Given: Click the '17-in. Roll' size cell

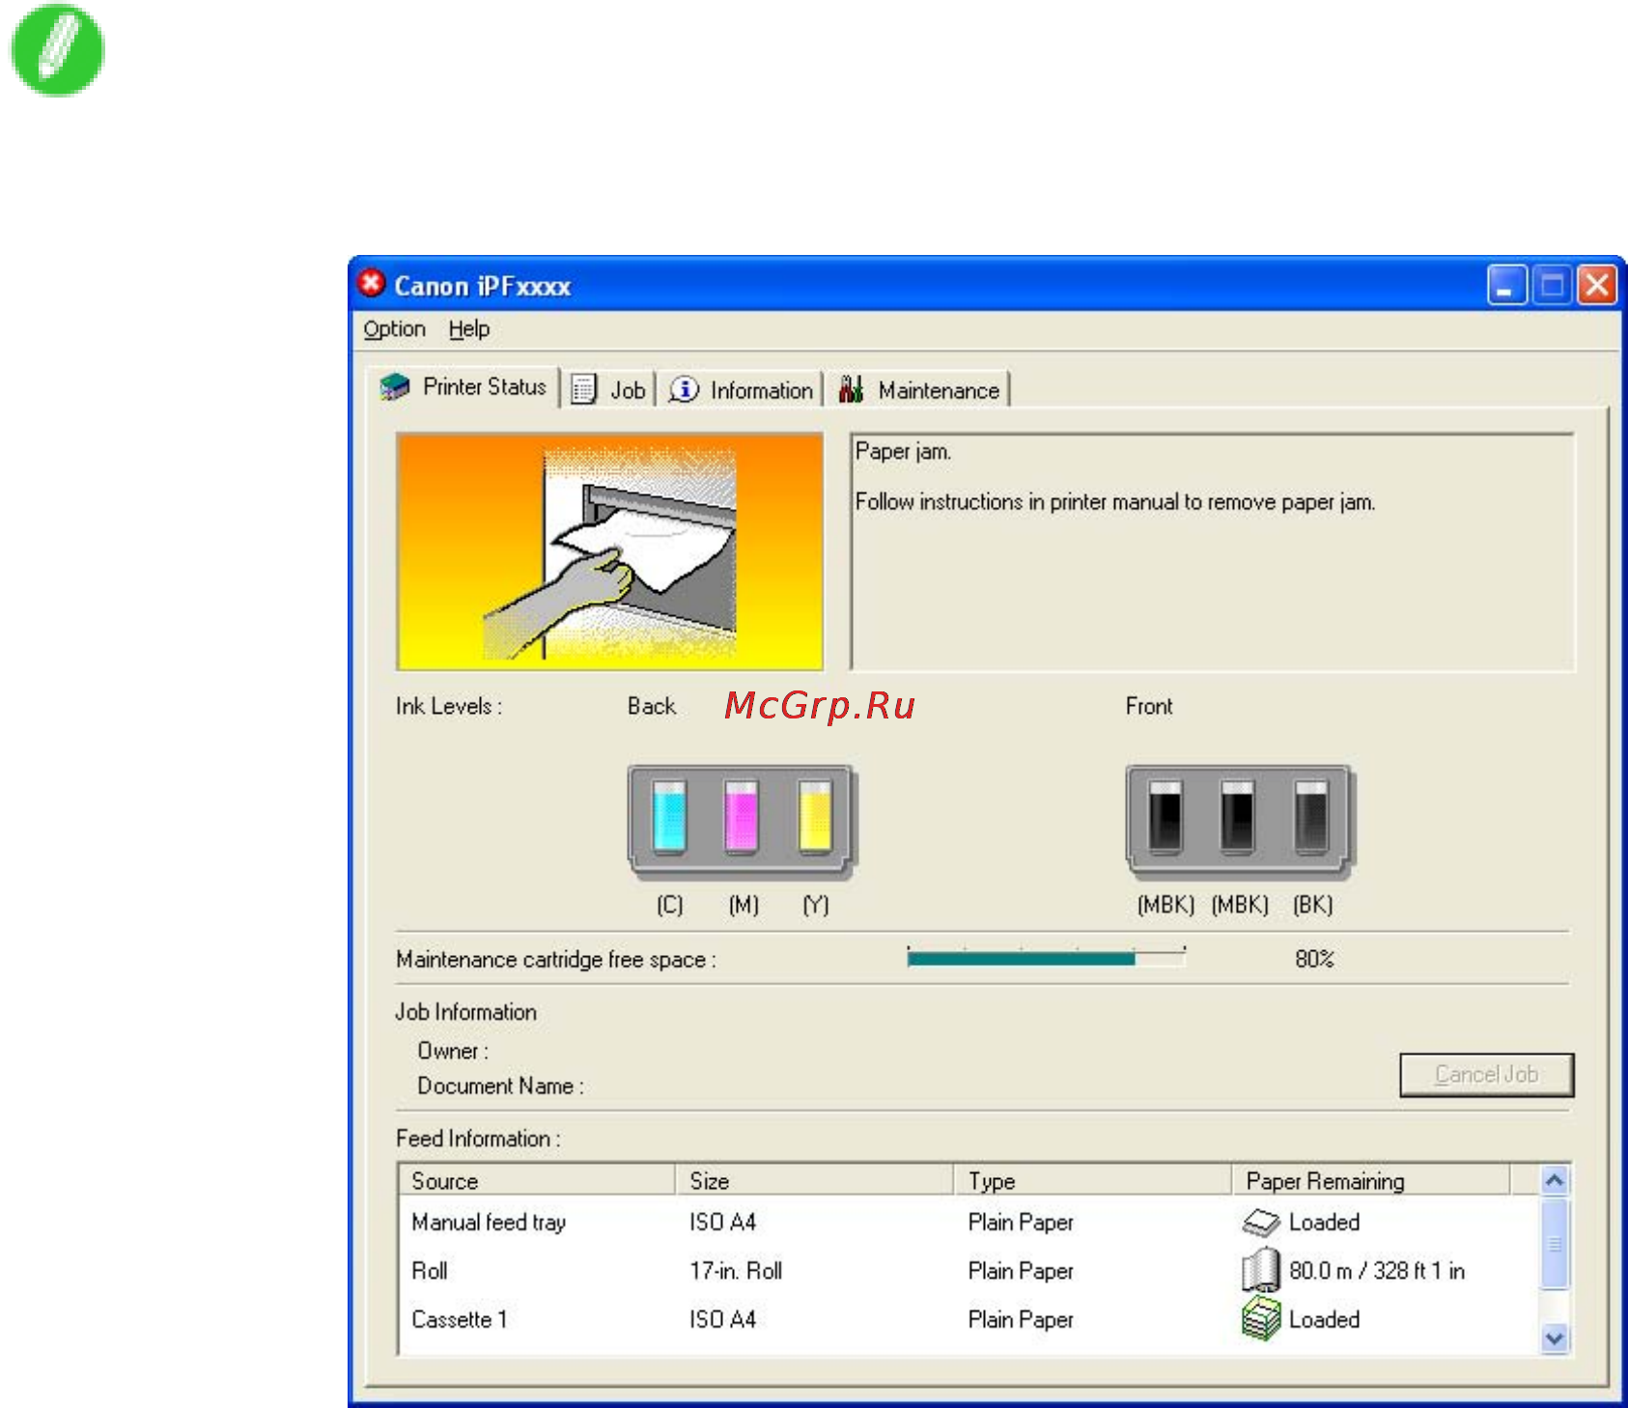Looking at the screenshot, I should [736, 1271].
